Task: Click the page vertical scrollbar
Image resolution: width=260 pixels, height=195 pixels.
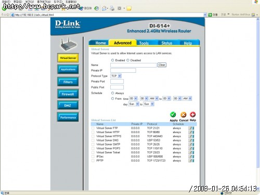Action: tap(258, 104)
